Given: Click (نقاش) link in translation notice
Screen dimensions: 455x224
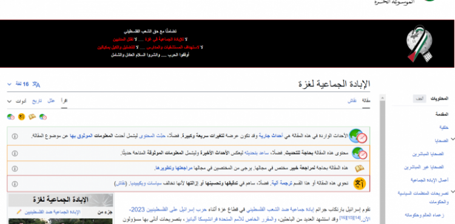Looking at the screenshot, I should [121, 184].
